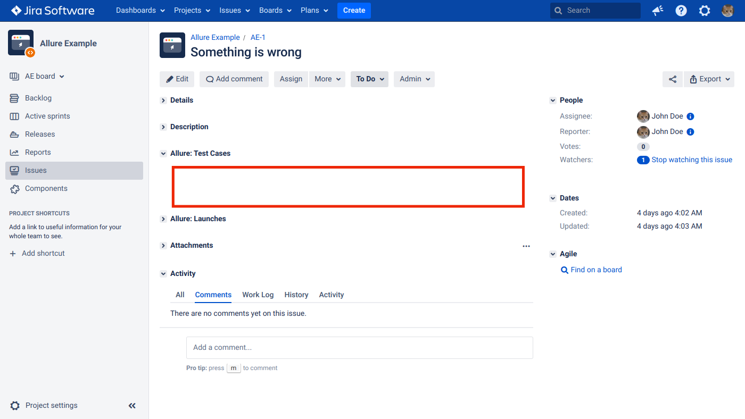
Task: Expand the Attachments section
Action: (163, 246)
